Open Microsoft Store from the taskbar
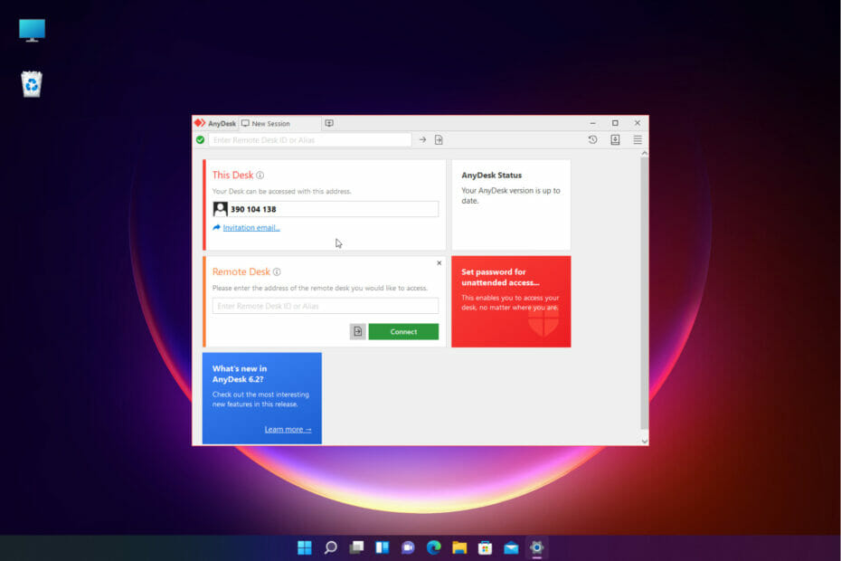Screen dimensions: 841x561 click(x=486, y=547)
